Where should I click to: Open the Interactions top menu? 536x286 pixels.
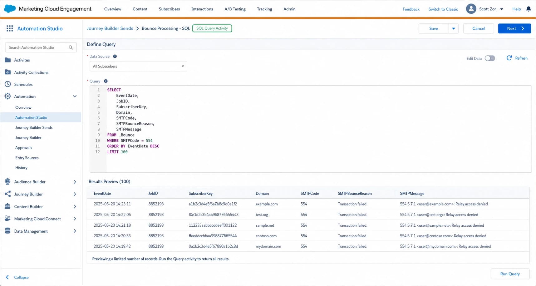coord(202,9)
